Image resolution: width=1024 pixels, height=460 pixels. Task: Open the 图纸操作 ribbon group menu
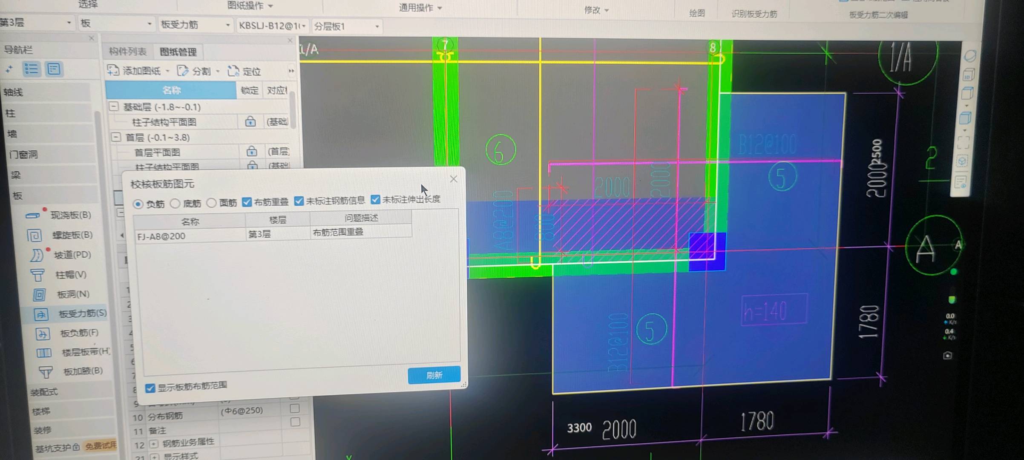pos(250,6)
